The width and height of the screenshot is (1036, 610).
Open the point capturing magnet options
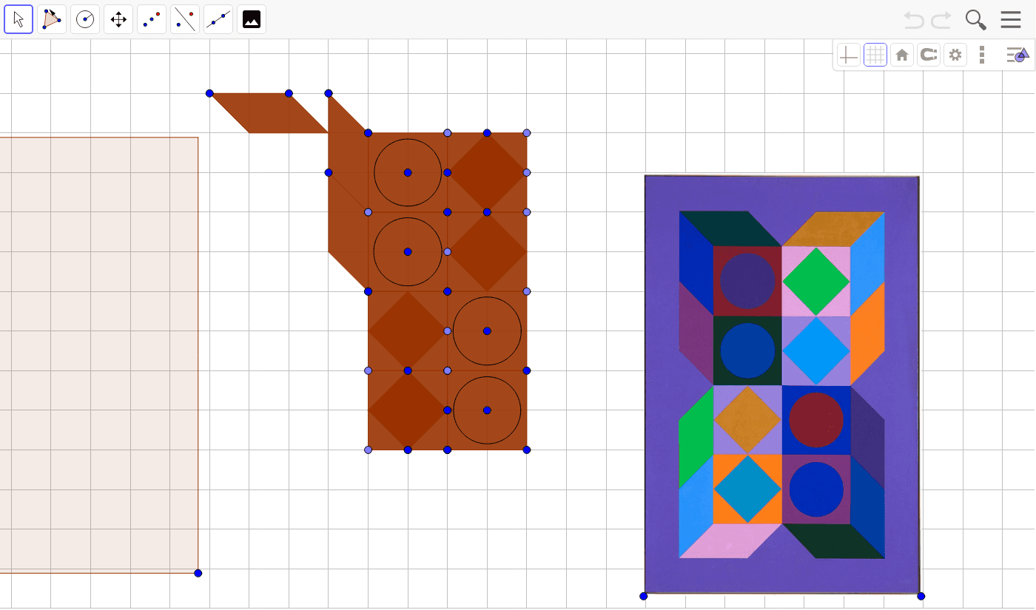[929, 55]
